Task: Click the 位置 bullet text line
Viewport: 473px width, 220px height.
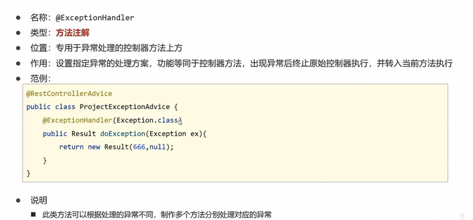Action: coord(106,48)
